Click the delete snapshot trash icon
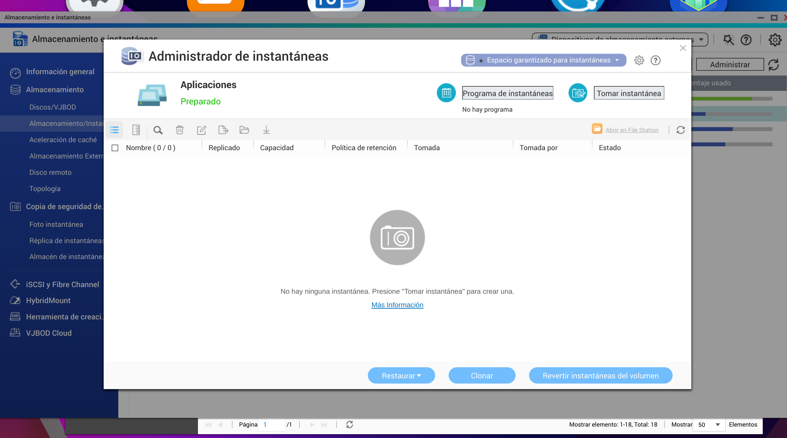 tap(180, 130)
